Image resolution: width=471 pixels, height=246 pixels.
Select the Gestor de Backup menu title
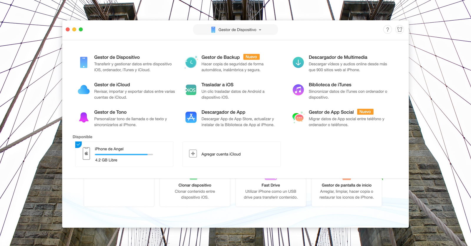(x=220, y=57)
